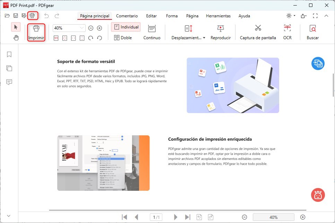Fit the page to the window

65,38
